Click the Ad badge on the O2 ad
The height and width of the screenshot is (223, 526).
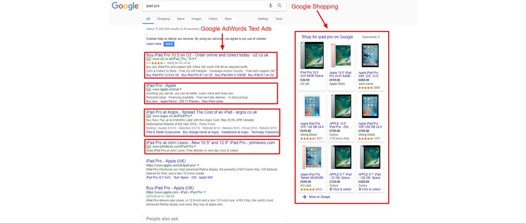[148, 59]
